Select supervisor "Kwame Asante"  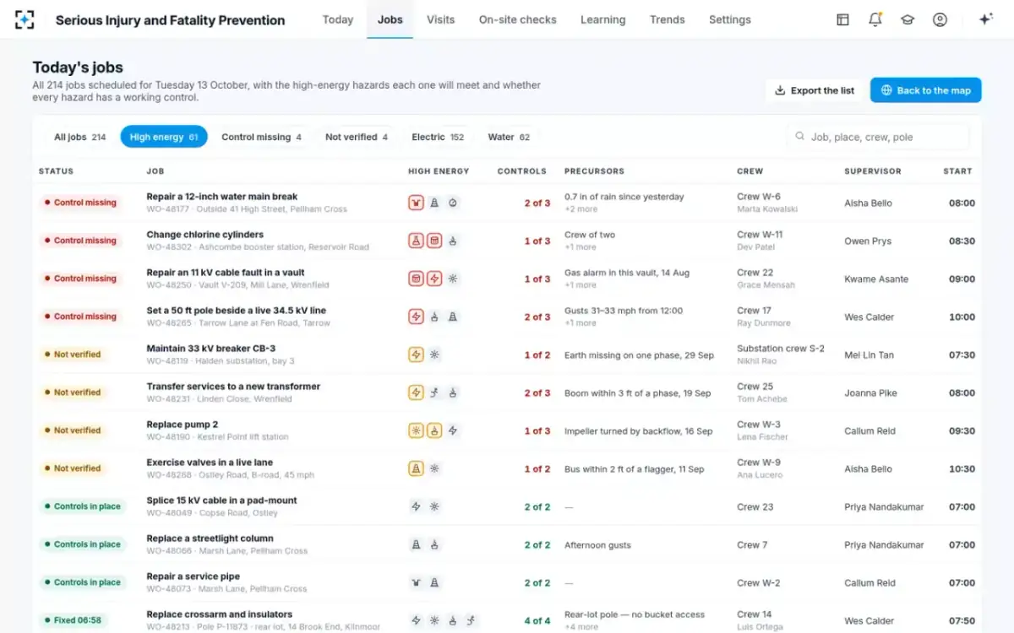click(x=875, y=279)
